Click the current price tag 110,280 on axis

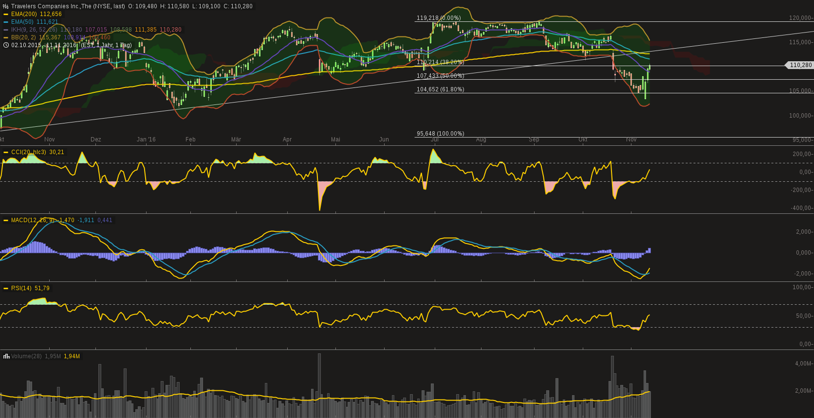[800, 65]
